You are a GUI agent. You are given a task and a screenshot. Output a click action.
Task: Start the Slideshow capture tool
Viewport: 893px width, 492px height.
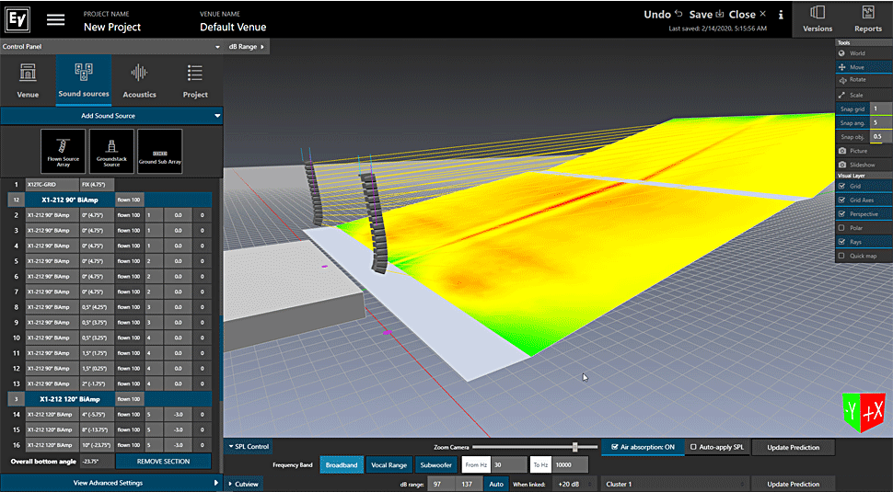[x=864, y=165]
